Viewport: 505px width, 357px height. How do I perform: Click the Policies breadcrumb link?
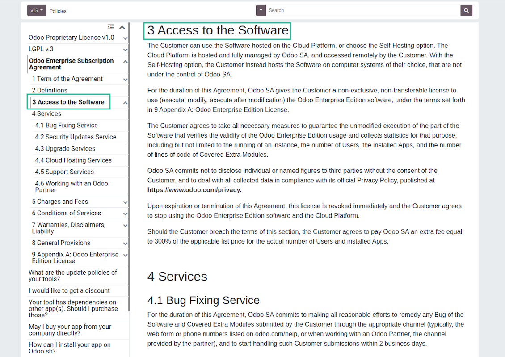(58, 11)
